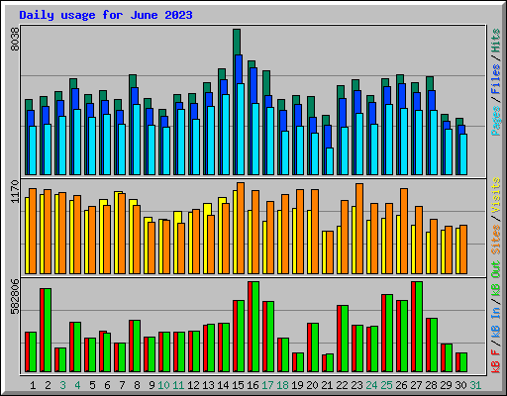This screenshot has width=507, height=396.
Task: Click green day label 31
Action: pyautogui.click(x=475, y=385)
